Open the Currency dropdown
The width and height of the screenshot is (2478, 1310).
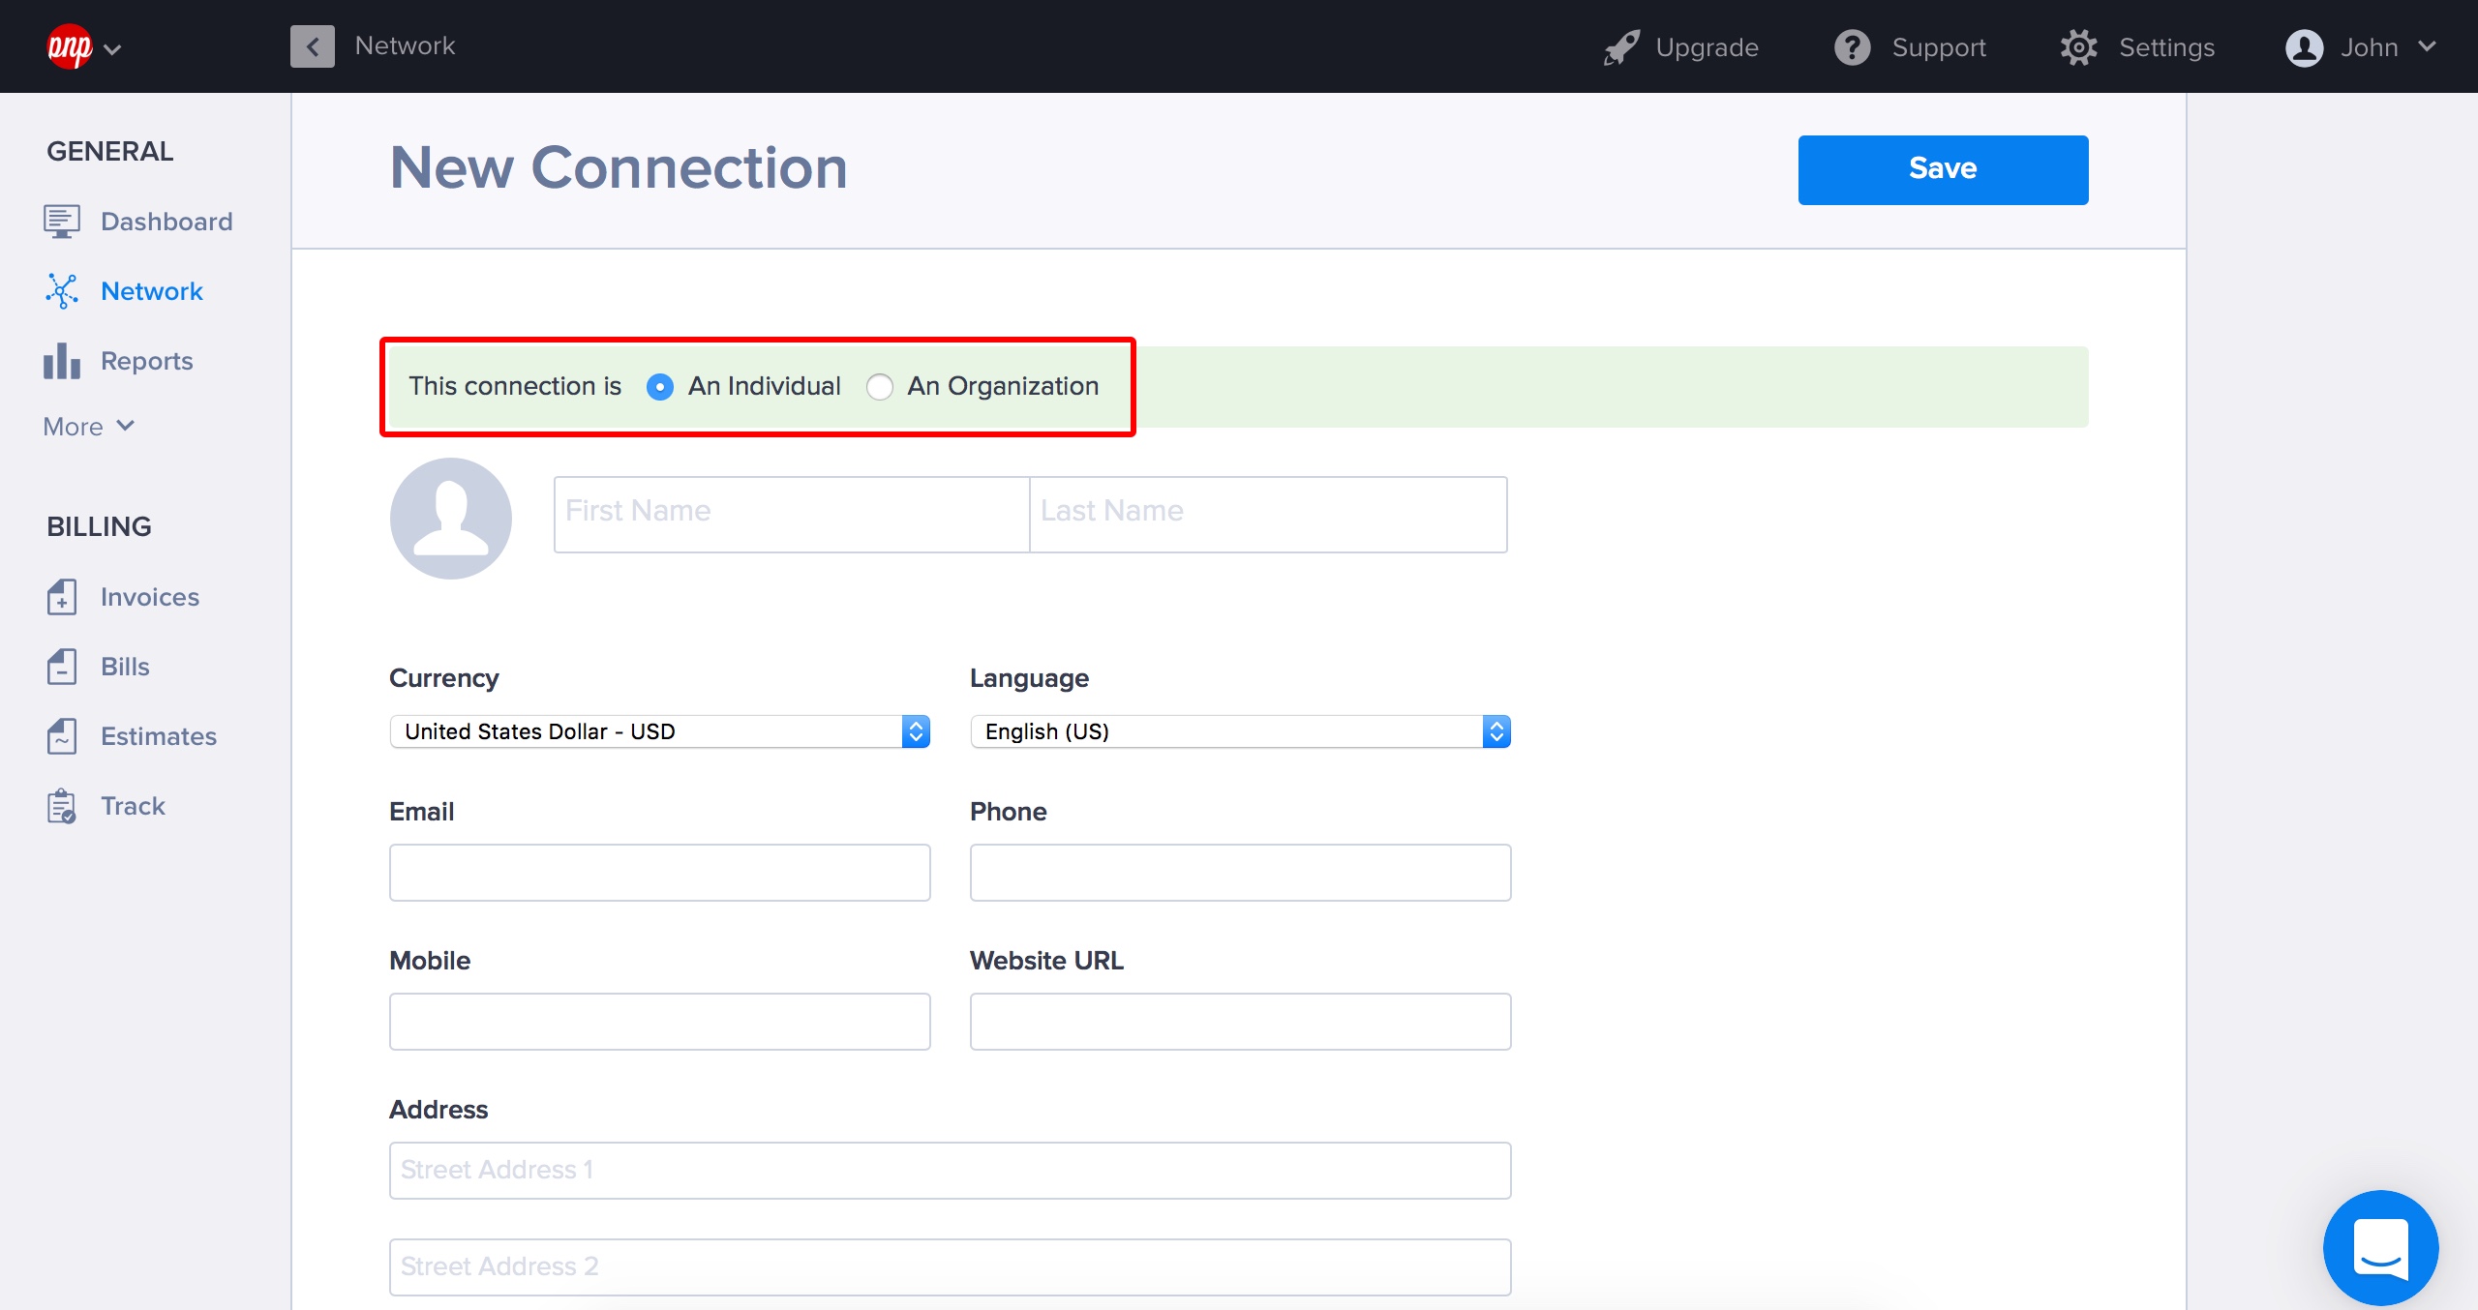[x=659, y=731]
